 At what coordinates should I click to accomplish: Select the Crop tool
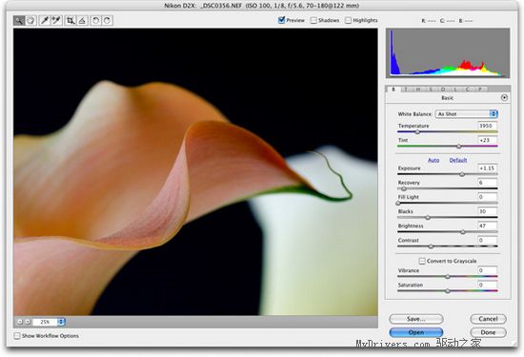pos(71,21)
